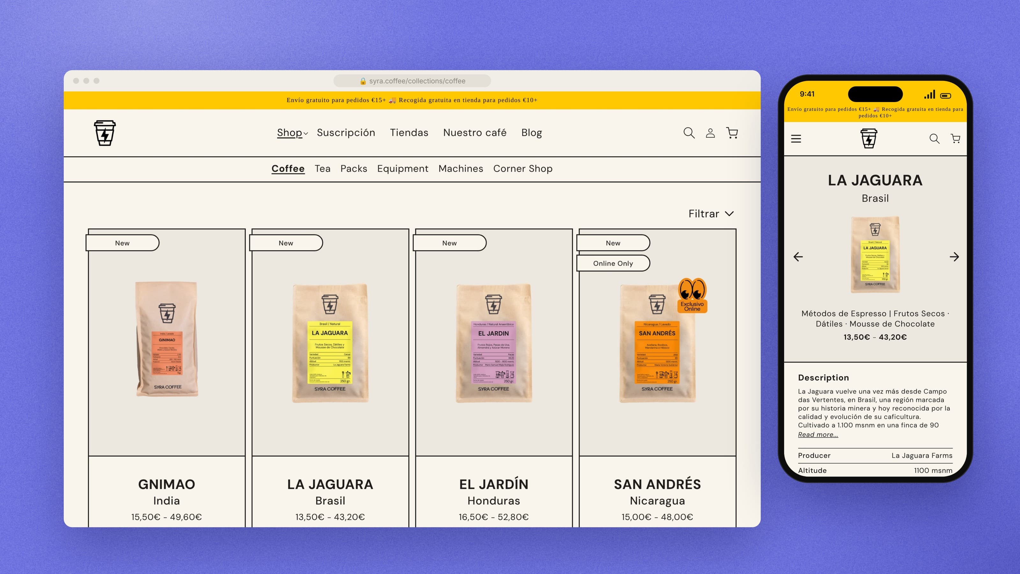Open the GNIMAO product title

[x=167, y=484]
